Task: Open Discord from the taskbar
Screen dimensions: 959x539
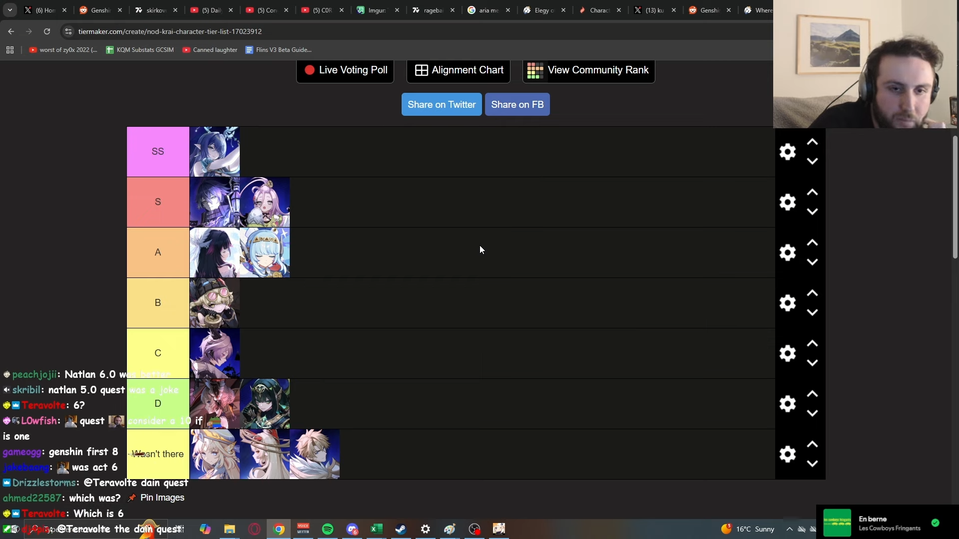Action: [x=353, y=529]
